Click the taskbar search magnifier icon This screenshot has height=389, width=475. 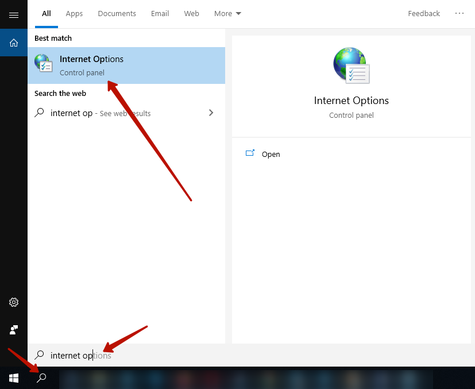point(41,378)
